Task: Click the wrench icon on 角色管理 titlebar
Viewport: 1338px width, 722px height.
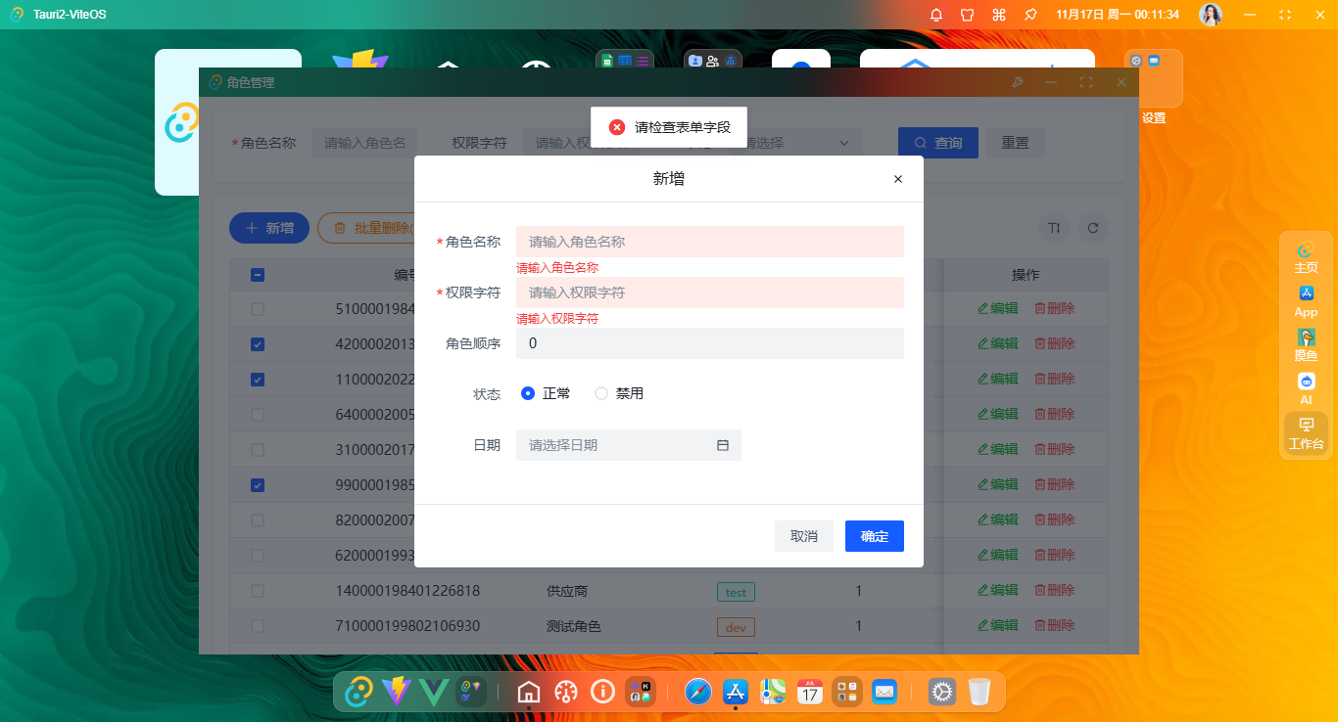Action: 1018,82
